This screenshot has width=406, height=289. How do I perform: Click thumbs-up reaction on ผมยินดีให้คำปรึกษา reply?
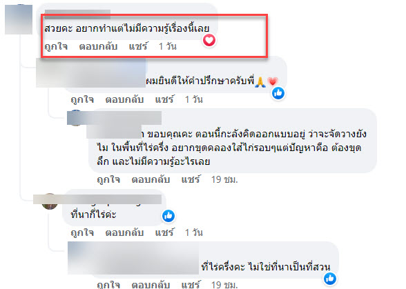[x=278, y=93]
